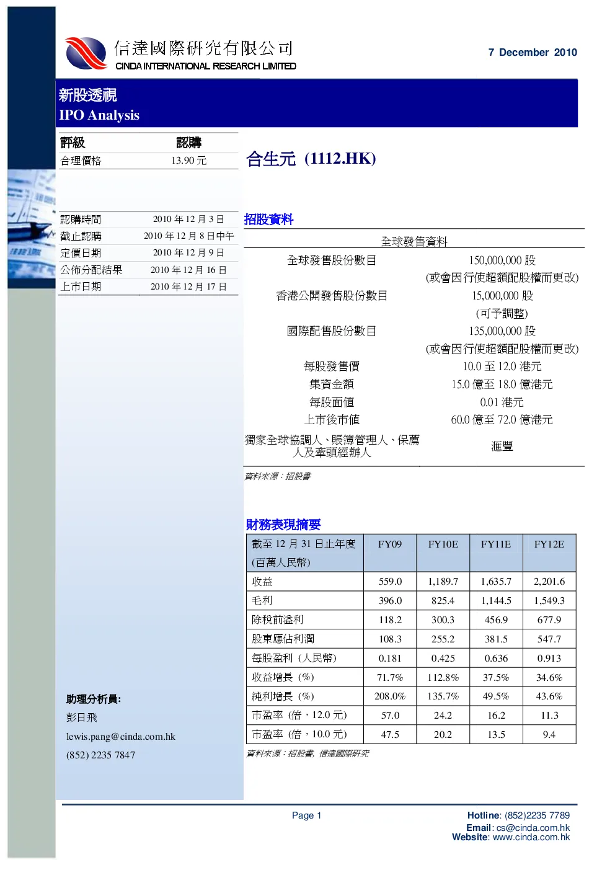Click the FY11E pre-tax profit cell 456.9
The width and height of the screenshot is (615, 870).
(496, 620)
